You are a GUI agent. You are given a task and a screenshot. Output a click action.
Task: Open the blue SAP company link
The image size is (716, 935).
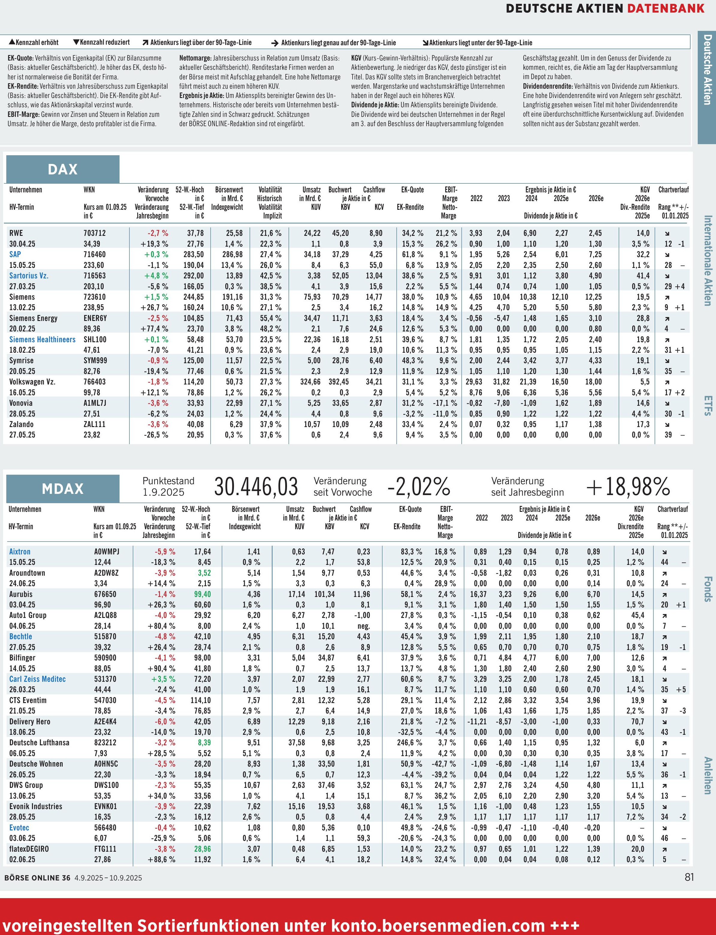click(x=15, y=254)
